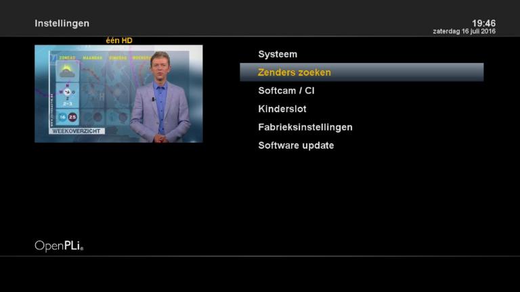Click the wind direction compass icon
Image resolution: width=520 pixels, height=292 pixels.
click(67, 93)
